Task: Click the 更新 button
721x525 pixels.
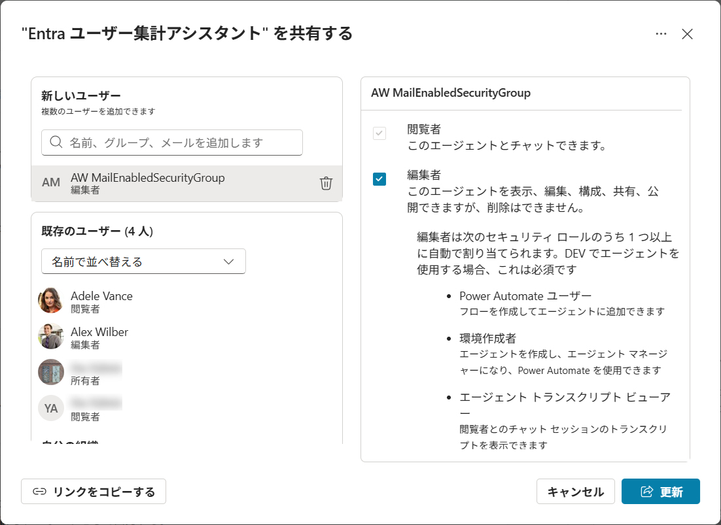Action: pyautogui.click(x=661, y=492)
